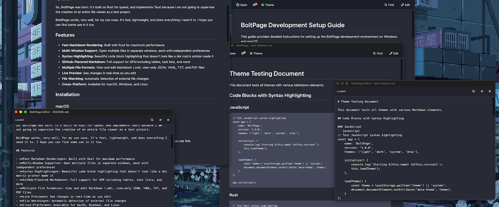Click Open in the Setup Guide window

tap(242, 5)
